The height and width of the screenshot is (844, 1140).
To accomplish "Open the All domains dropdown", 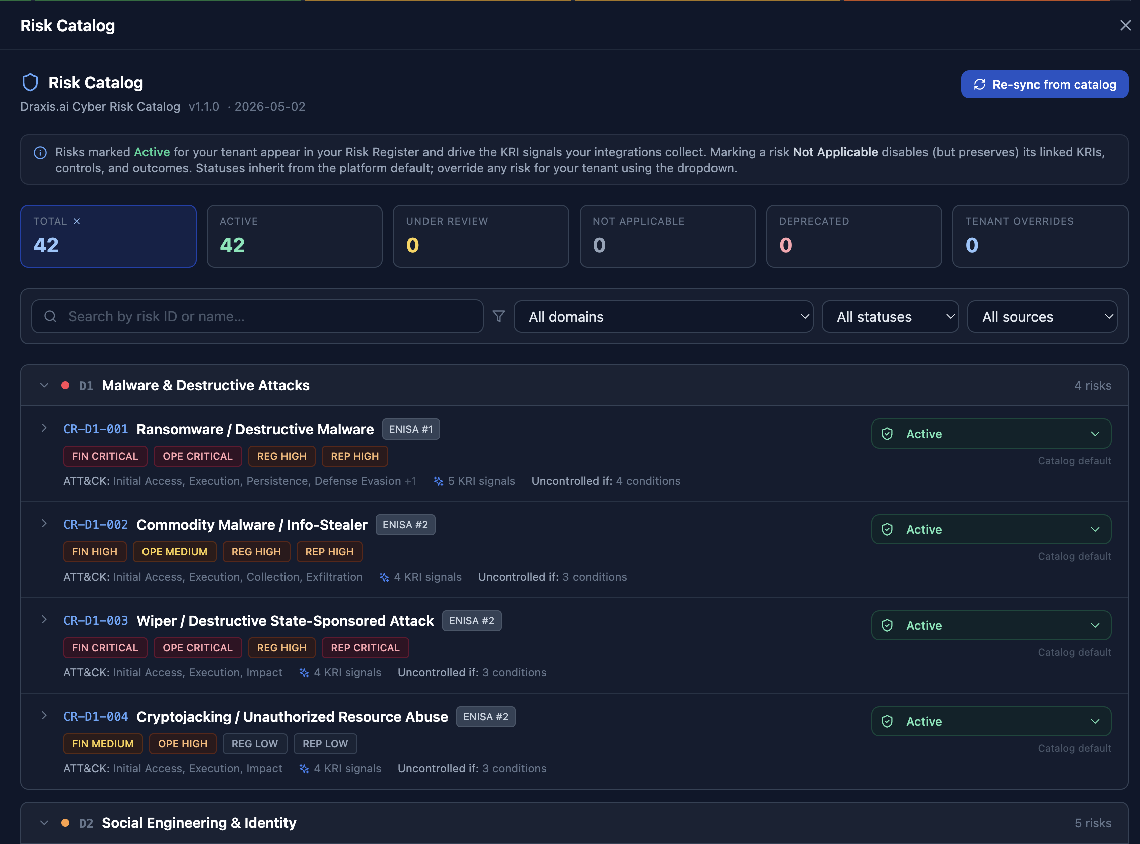I will (663, 316).
